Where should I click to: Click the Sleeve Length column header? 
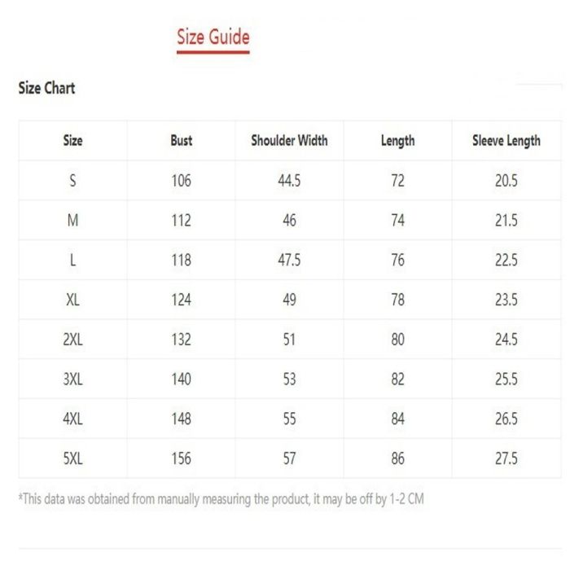coord(506,141)
